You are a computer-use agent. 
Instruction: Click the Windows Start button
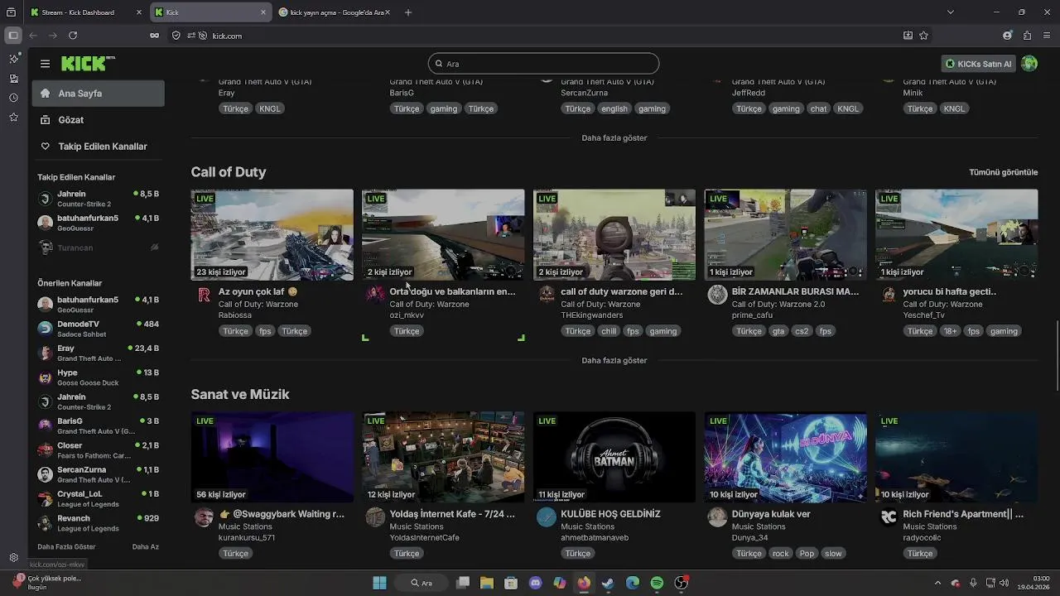point(379,583)
